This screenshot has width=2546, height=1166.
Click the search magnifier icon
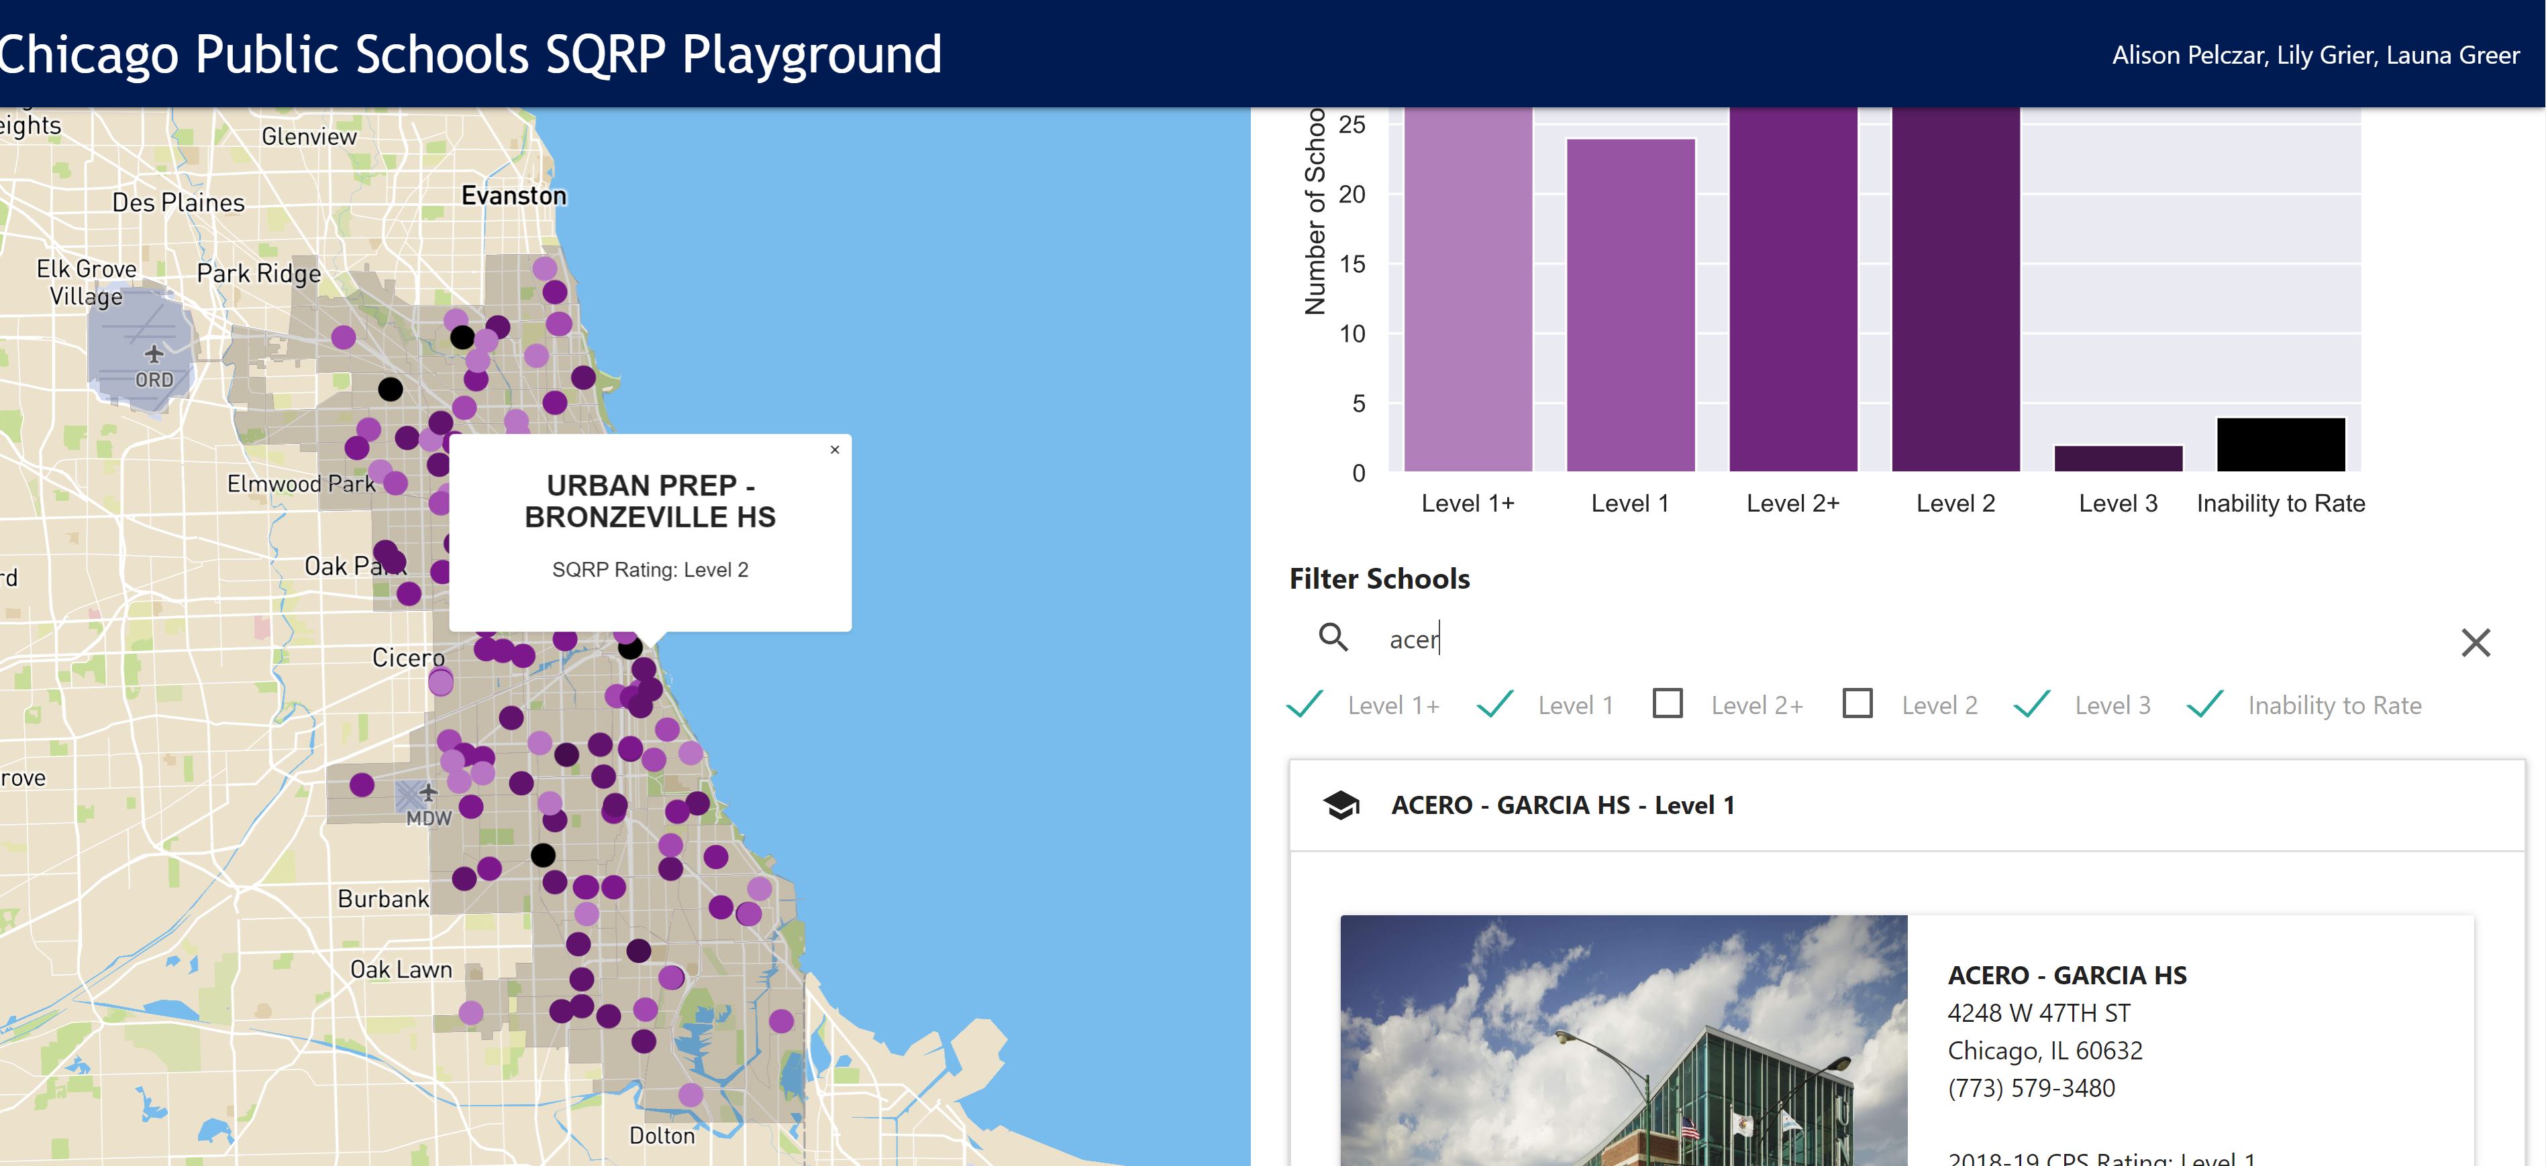click(x=1333, y=638)
